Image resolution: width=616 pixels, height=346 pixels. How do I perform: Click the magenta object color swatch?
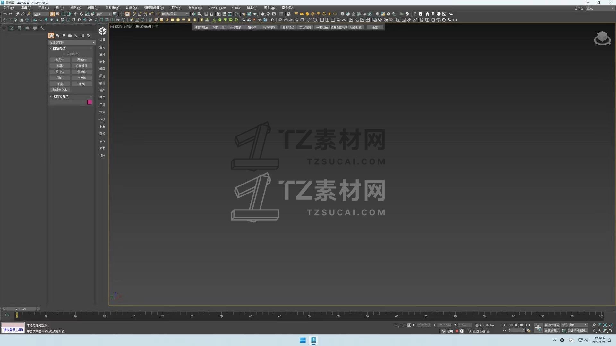coord(90,102)
